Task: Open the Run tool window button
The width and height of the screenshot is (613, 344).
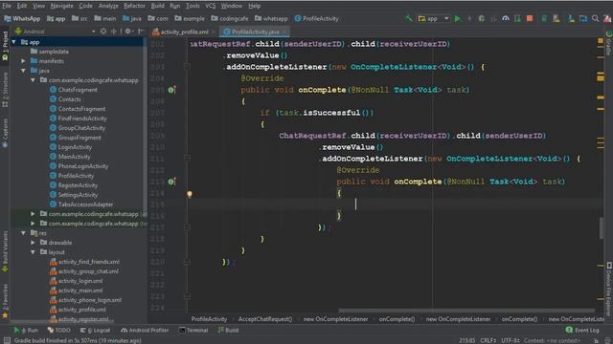Action: (27, 330)
